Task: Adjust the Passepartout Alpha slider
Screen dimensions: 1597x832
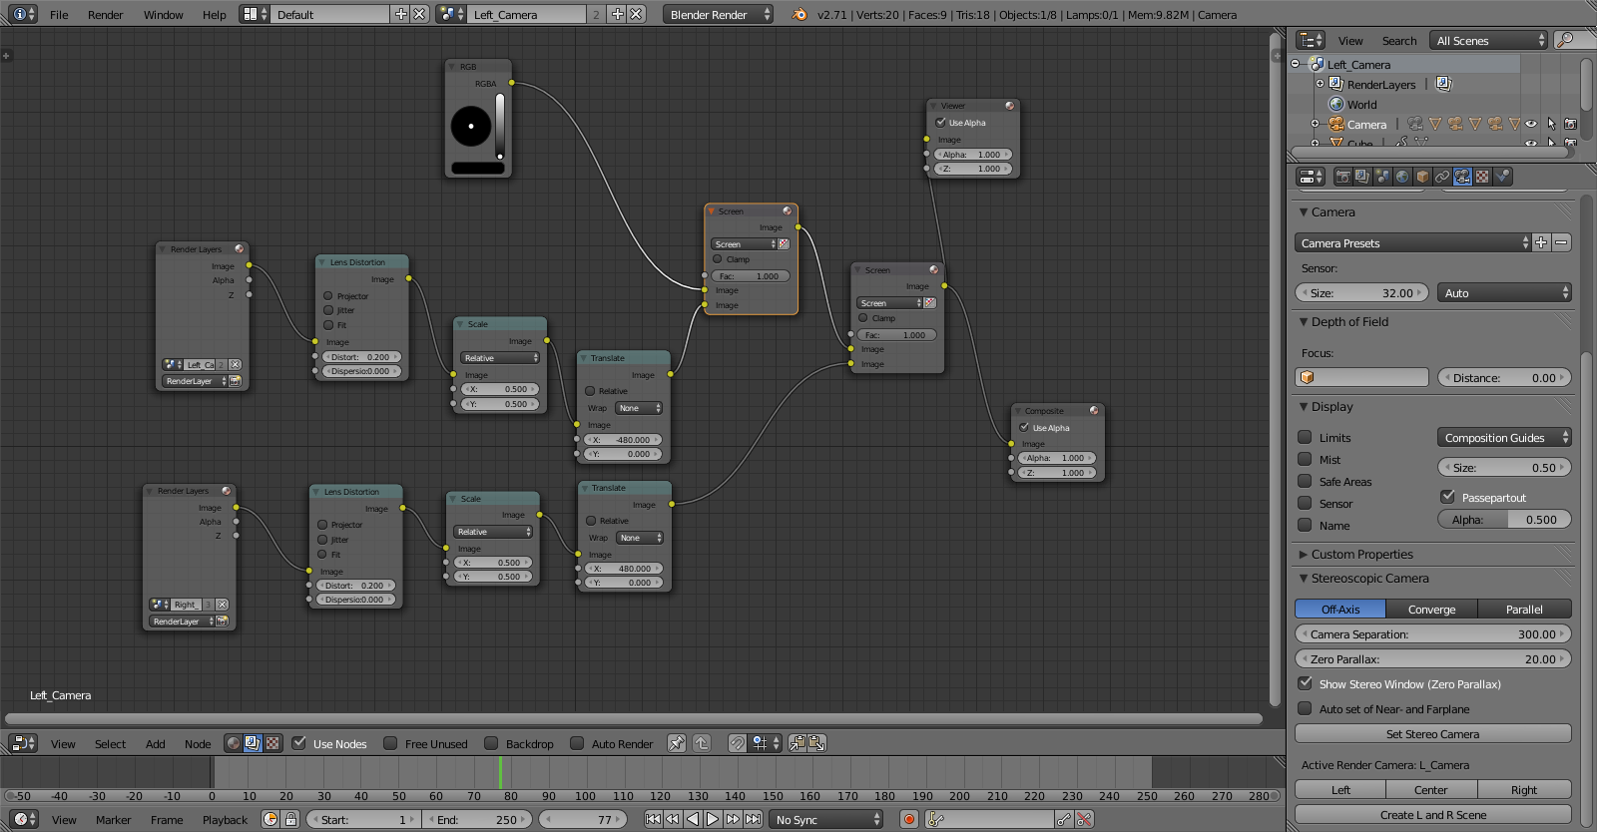Action: 1504,520
